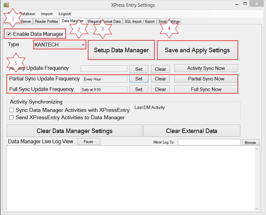This screenshot has height=215, width=266.
Task: Click the 'Activity Synchronizing' group label
Action: [36, 102]
